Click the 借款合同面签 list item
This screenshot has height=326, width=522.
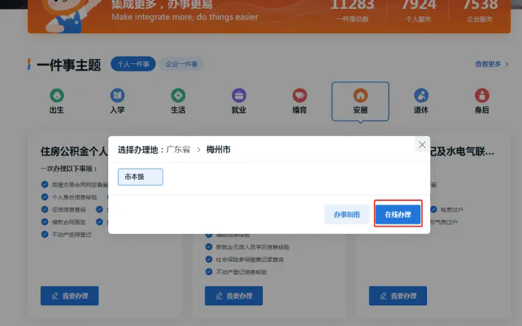68,222
